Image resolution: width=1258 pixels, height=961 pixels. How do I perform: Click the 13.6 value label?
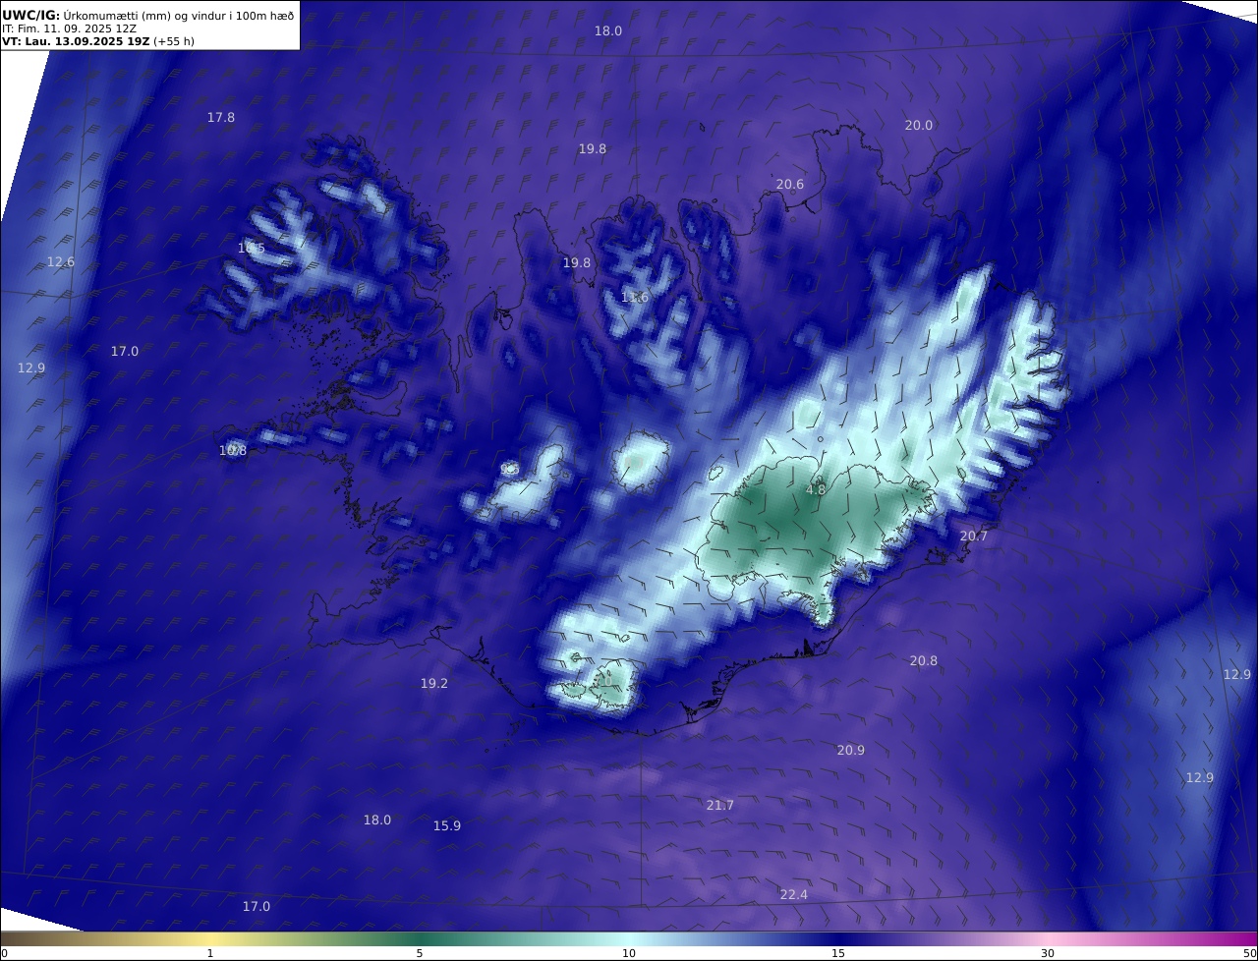pyautogui.click(x=634, y=297)
